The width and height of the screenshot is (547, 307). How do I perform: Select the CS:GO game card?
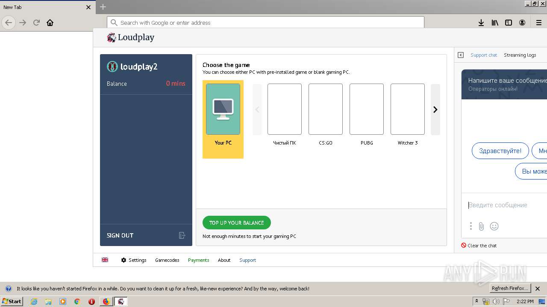[326, 114]
